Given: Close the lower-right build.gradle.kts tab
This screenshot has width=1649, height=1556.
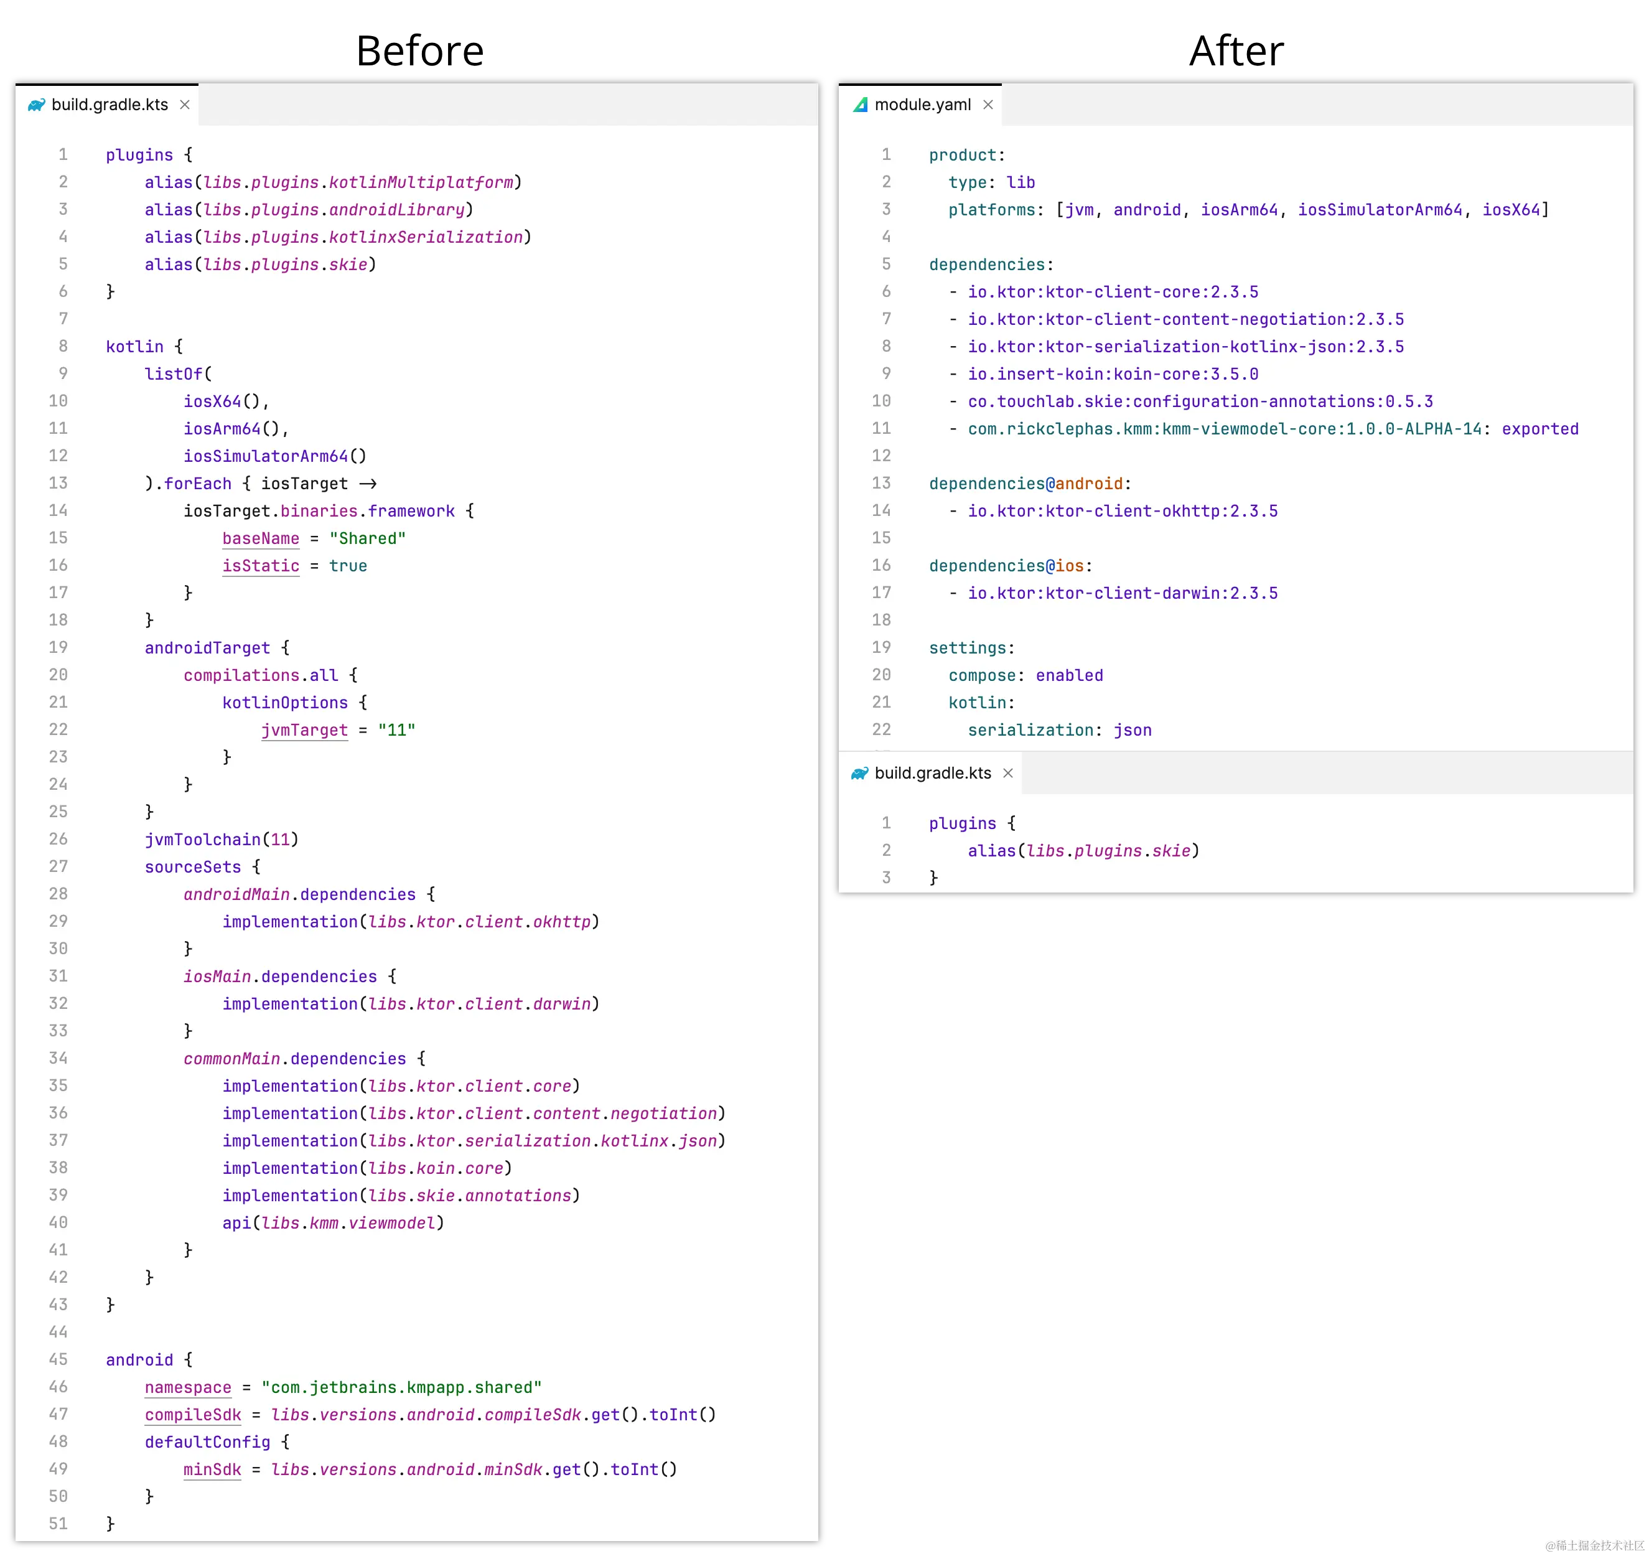Looking at the screenshot, I should pos(1008,774).
